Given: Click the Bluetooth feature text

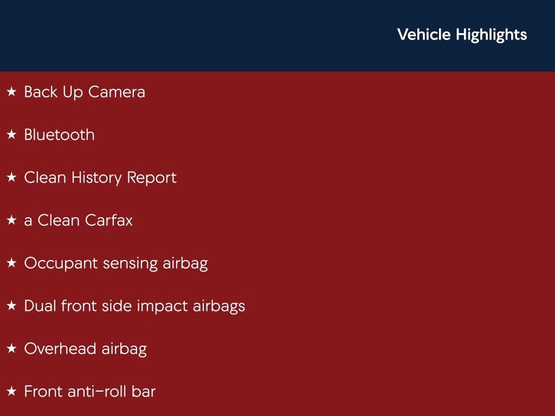Looking at the screenshot, I should (59, 135).
